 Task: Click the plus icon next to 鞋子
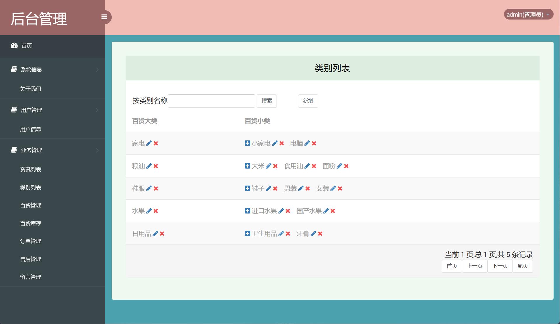click(247, 188)
